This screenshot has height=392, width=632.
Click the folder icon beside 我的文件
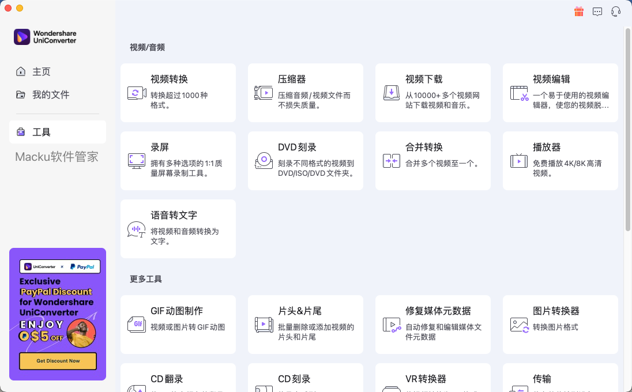(x=21, y=95)
